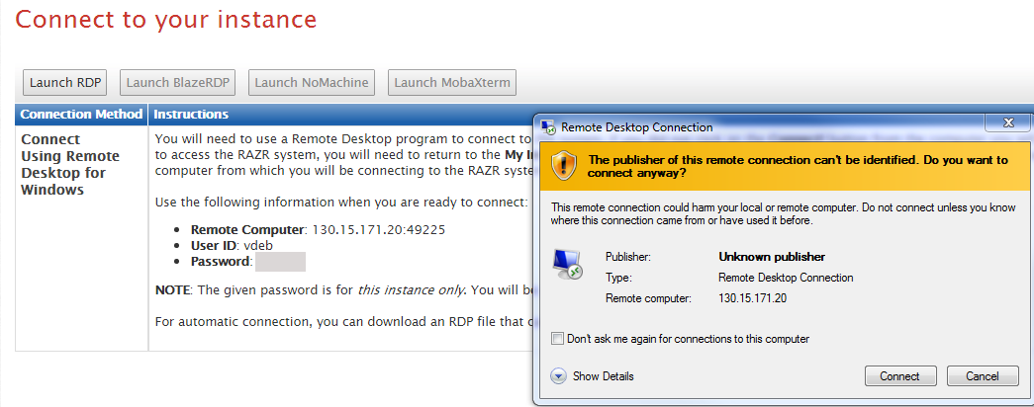Image resolution: width=1034 pixels, height=407 pixels.
Task: Click the Launch MobaXterm button
Action: (452, 82)
